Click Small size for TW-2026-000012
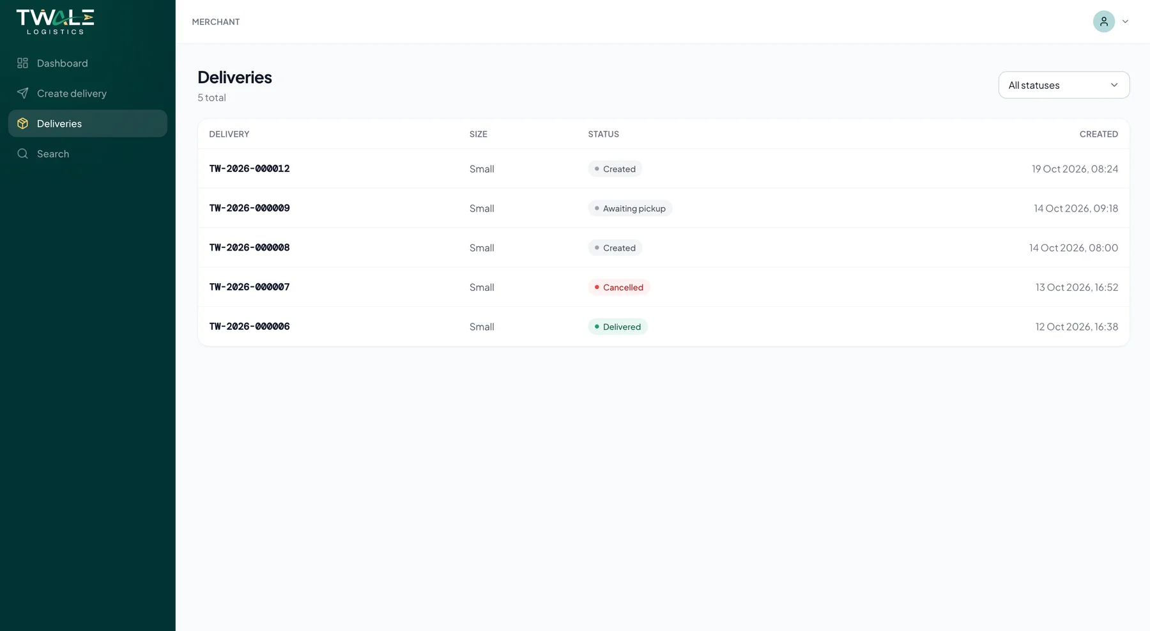Screen dimensions: 1150x631 pos(482,169)
